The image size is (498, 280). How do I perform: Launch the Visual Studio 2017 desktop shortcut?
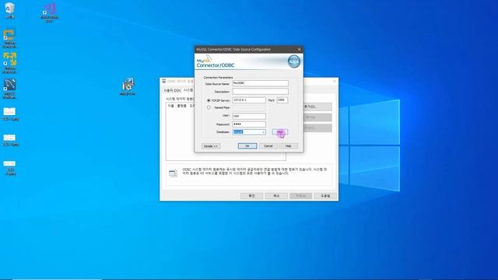pyautogui.click(x=50, y=12)
